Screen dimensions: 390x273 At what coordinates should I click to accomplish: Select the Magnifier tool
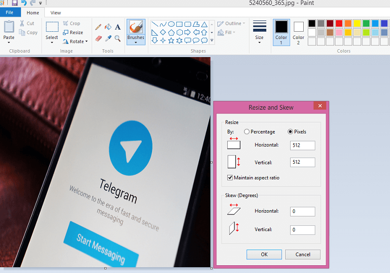point(117,39)
